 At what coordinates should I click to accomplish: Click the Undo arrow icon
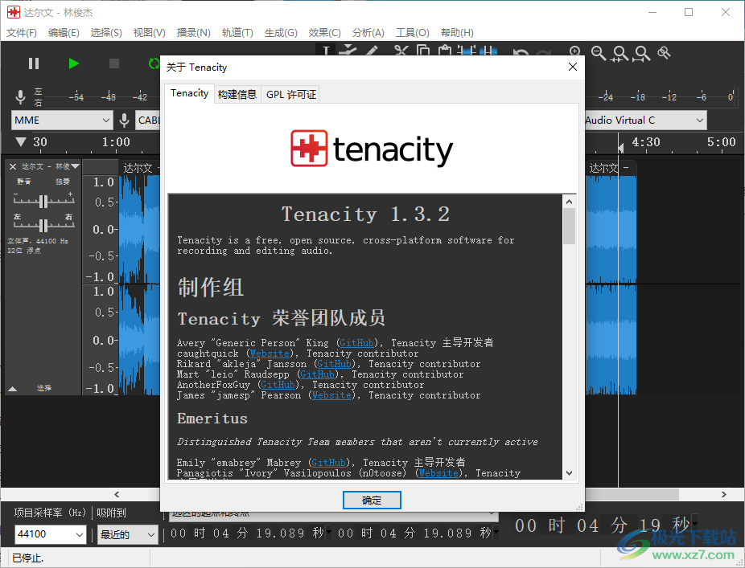(x=521, y=53)
